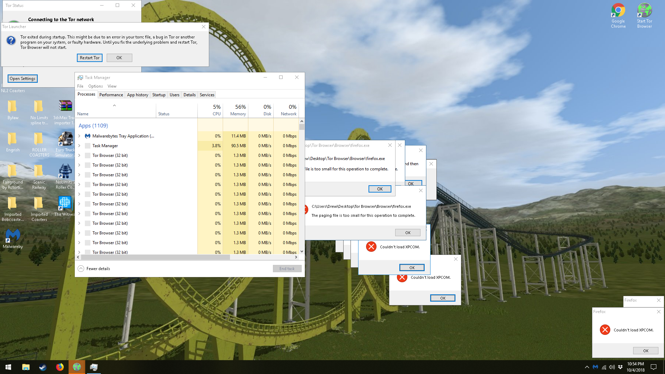Click volume icon in system tray
This screenshot has width=665, height=374.
(612, 367)
